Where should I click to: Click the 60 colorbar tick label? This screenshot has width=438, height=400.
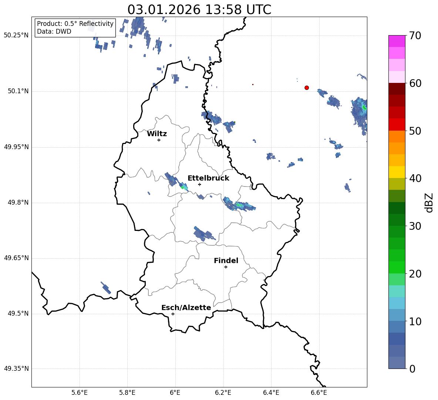coord(415,83)
